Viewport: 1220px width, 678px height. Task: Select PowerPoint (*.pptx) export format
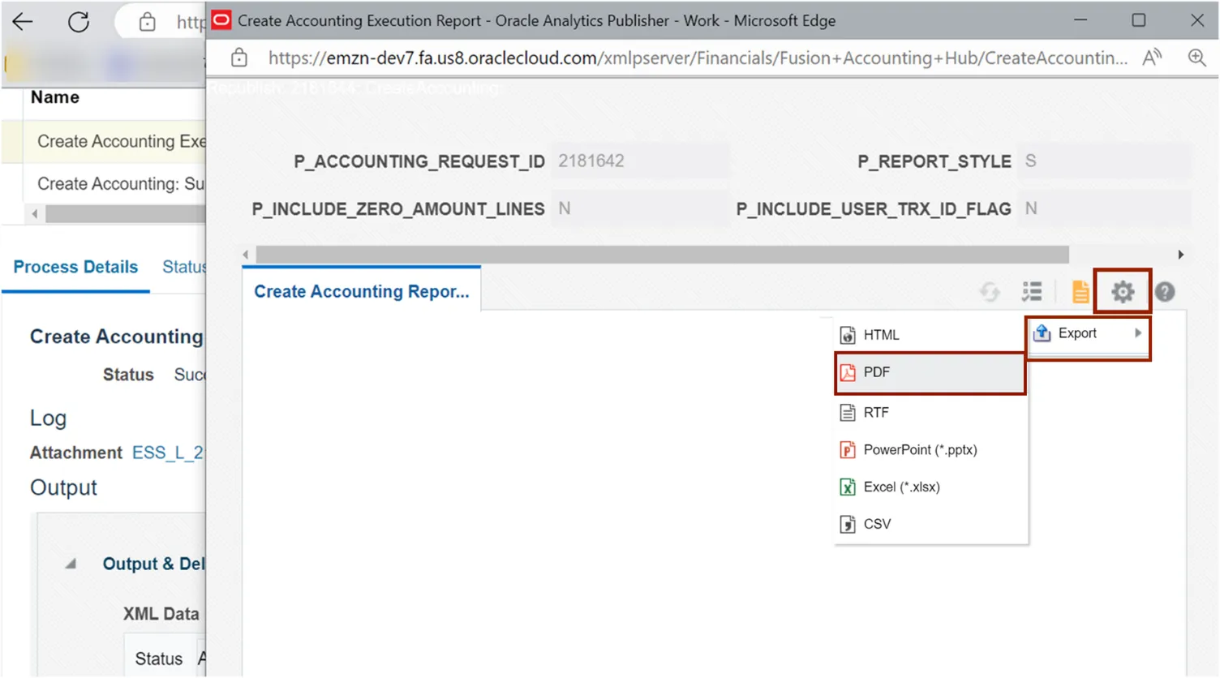click(x=930, y=450)
